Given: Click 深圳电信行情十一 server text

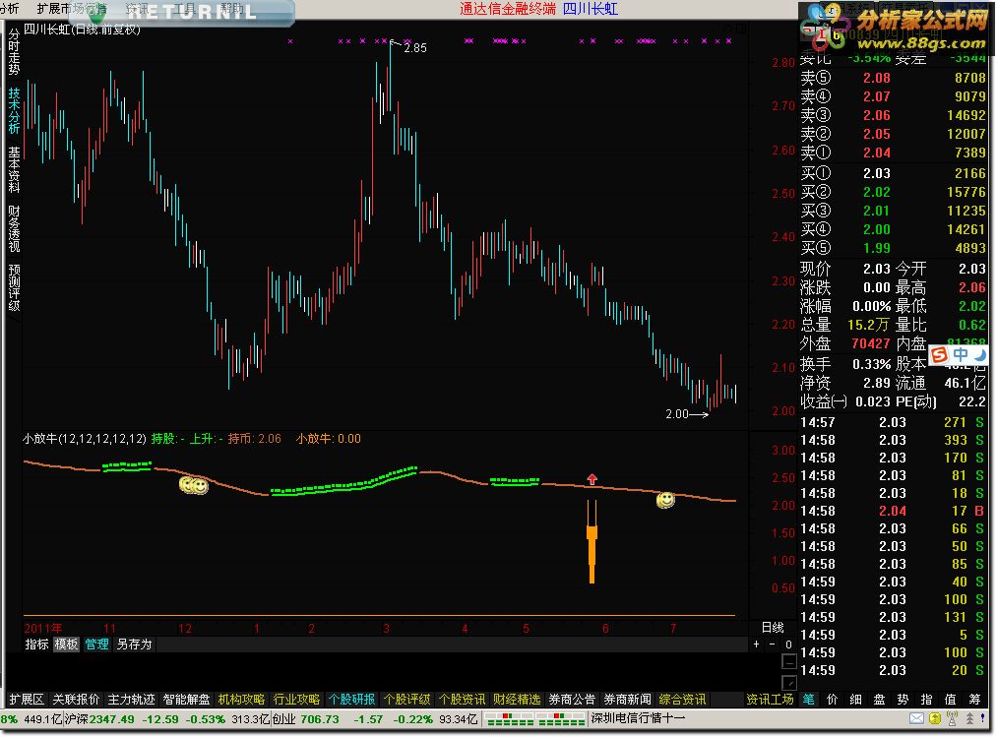Looking at the screenshot, I should coord(639,718).
